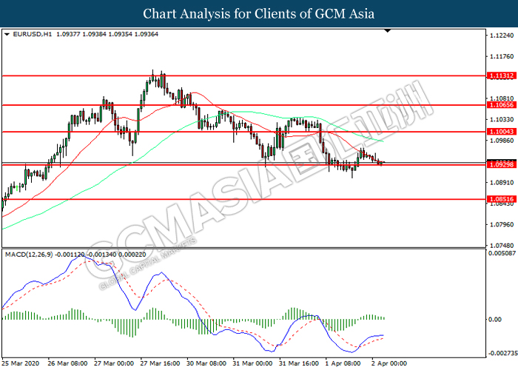Image resolution: width=518 pixels, height=370 pixels.
Task: Click the 1.10810 price axis label
Action: point(502,98)
